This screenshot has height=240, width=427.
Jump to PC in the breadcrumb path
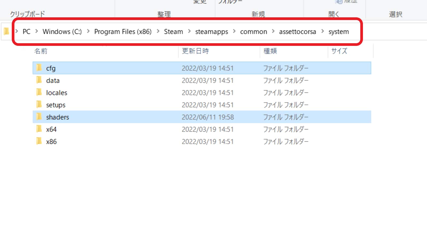click(x=26, y=32)
